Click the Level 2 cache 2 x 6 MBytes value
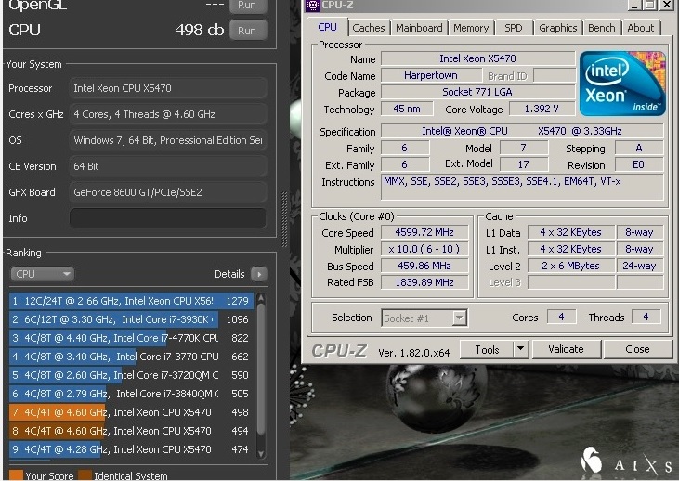The image size is (679, 481). [570, 266]
